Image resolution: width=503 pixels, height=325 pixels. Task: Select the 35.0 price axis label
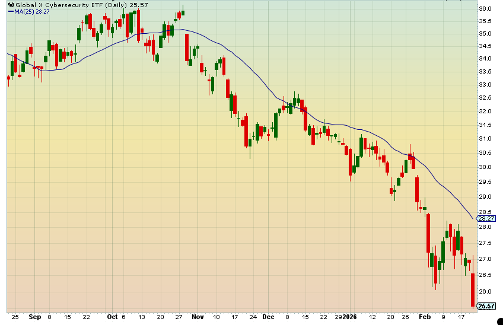[x=485, y=33]
